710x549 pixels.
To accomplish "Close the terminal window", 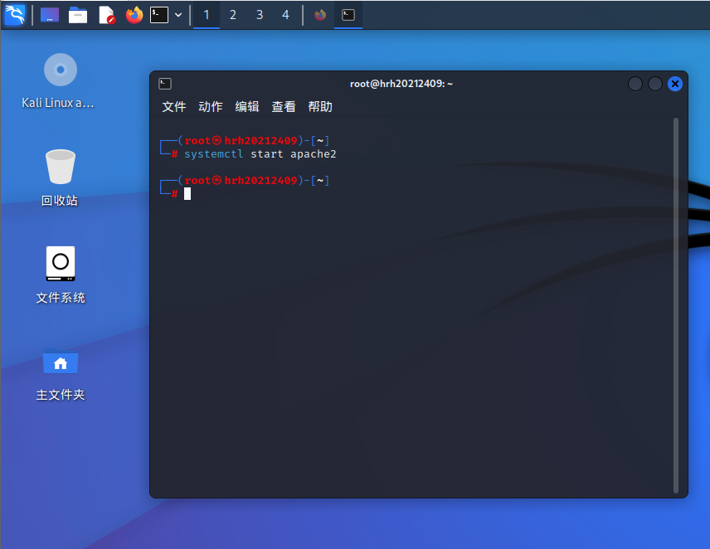I will (x=675, y=84).
